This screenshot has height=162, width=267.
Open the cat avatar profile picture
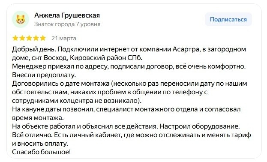click(x=21, y=19)
